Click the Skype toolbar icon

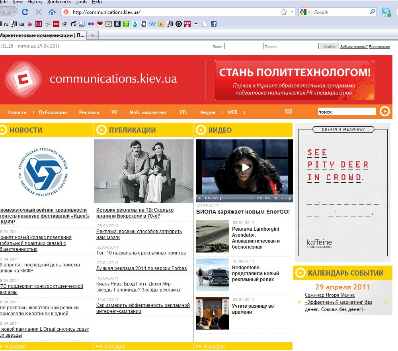386,12
